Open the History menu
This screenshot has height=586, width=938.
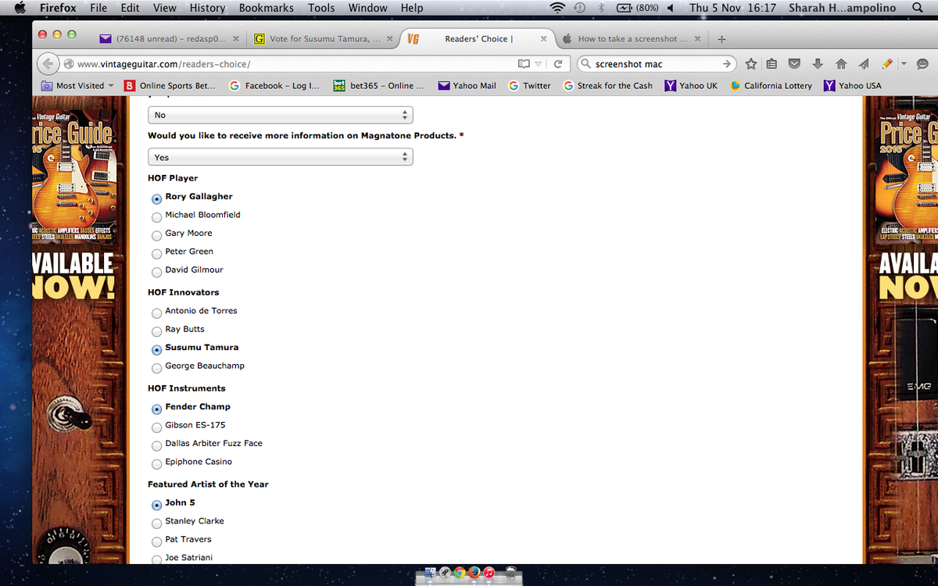(x=207, y=8)
